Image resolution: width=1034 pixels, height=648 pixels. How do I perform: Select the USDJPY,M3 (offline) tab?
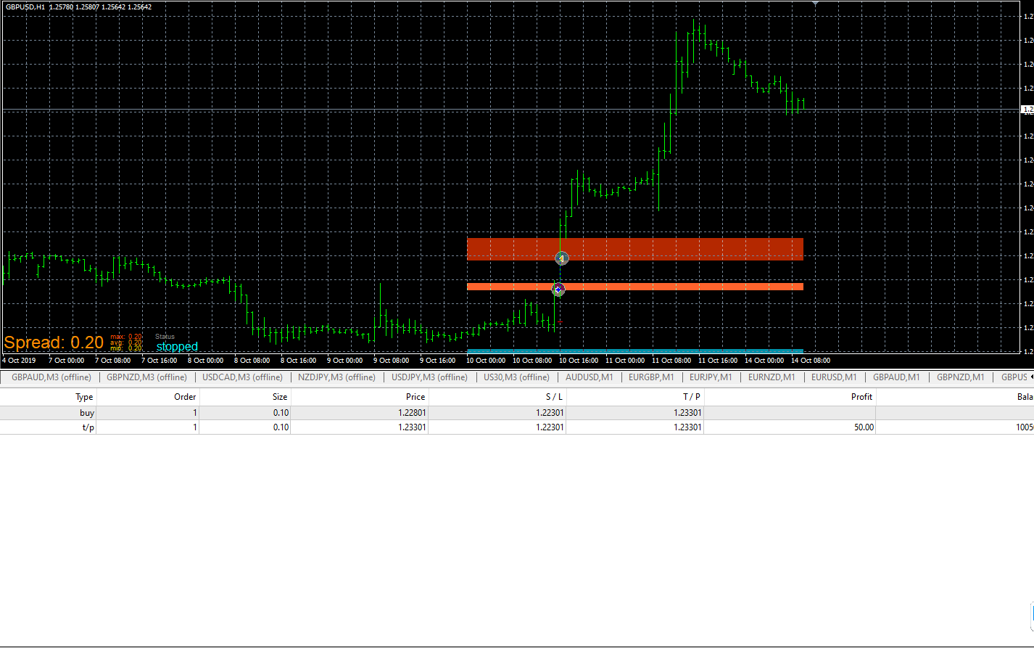[429, 377]
